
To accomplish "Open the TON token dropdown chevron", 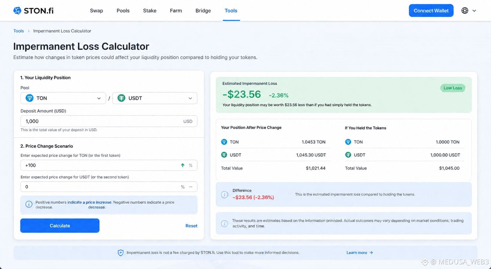I will click(x=99, y=98).
